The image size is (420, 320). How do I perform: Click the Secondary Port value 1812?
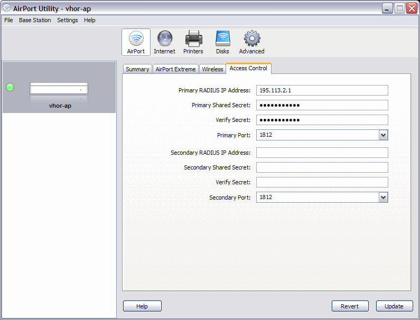pyautogui.click(x=266, y=197)
